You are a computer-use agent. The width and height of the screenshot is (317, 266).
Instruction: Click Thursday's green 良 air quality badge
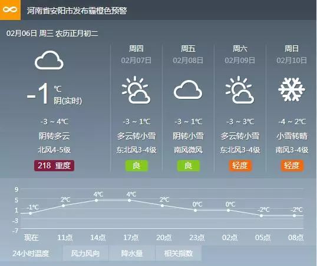pos(137,165)
